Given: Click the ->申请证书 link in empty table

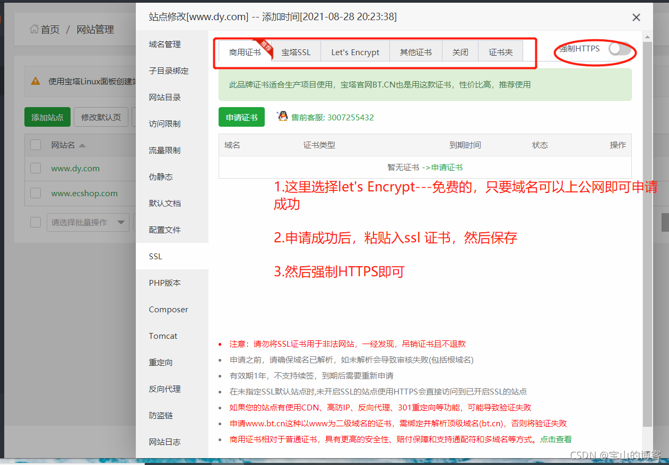Looking at the screenshot, I should pos(442,167).
